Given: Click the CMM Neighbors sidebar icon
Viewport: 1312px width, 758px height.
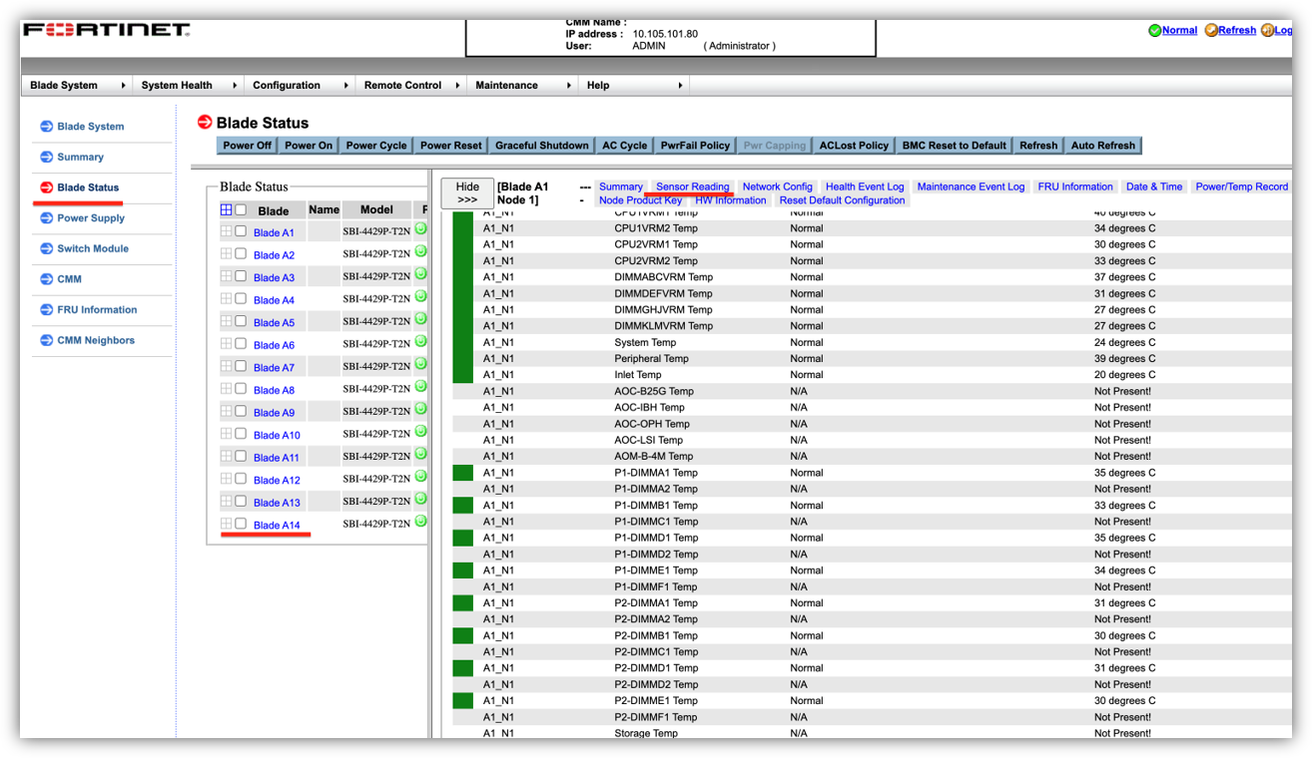Looking at the screenshot, I should pyautogui.click(x=46, y=341).
